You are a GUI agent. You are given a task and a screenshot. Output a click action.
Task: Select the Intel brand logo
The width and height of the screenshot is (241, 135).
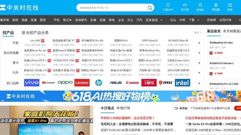click(183, 83)
